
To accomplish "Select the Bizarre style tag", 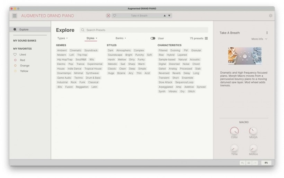I will [121, 73].
